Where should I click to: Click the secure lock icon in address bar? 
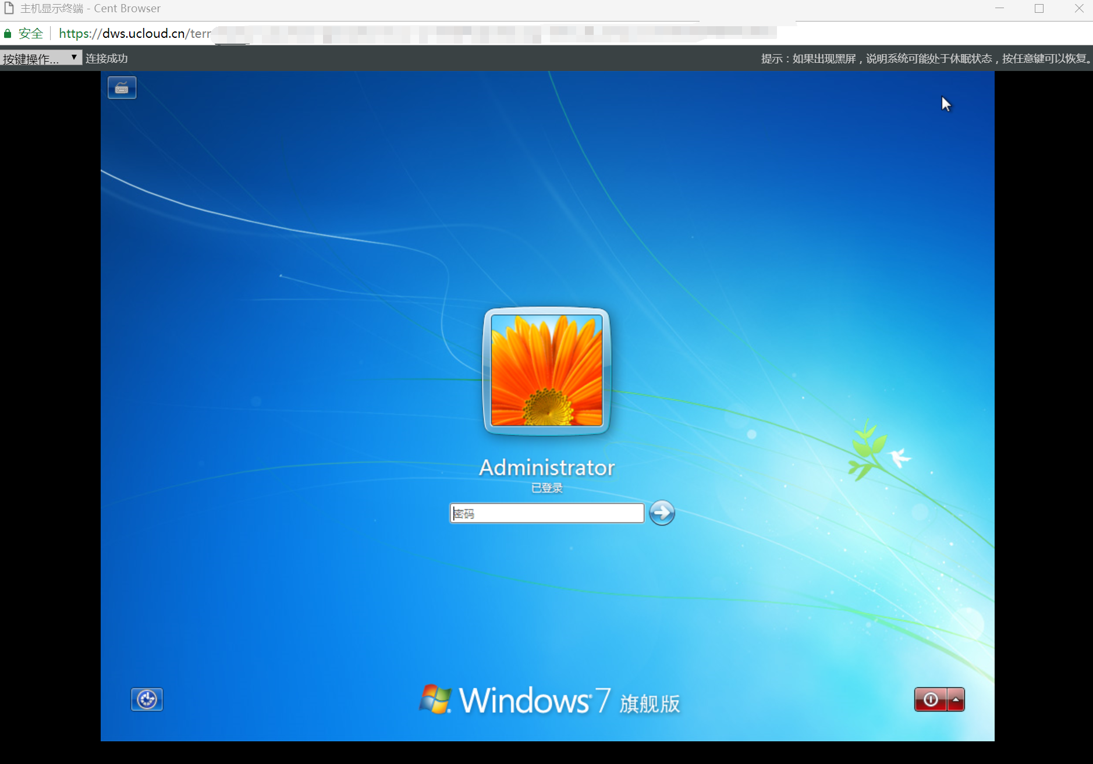tap(8, 34)
